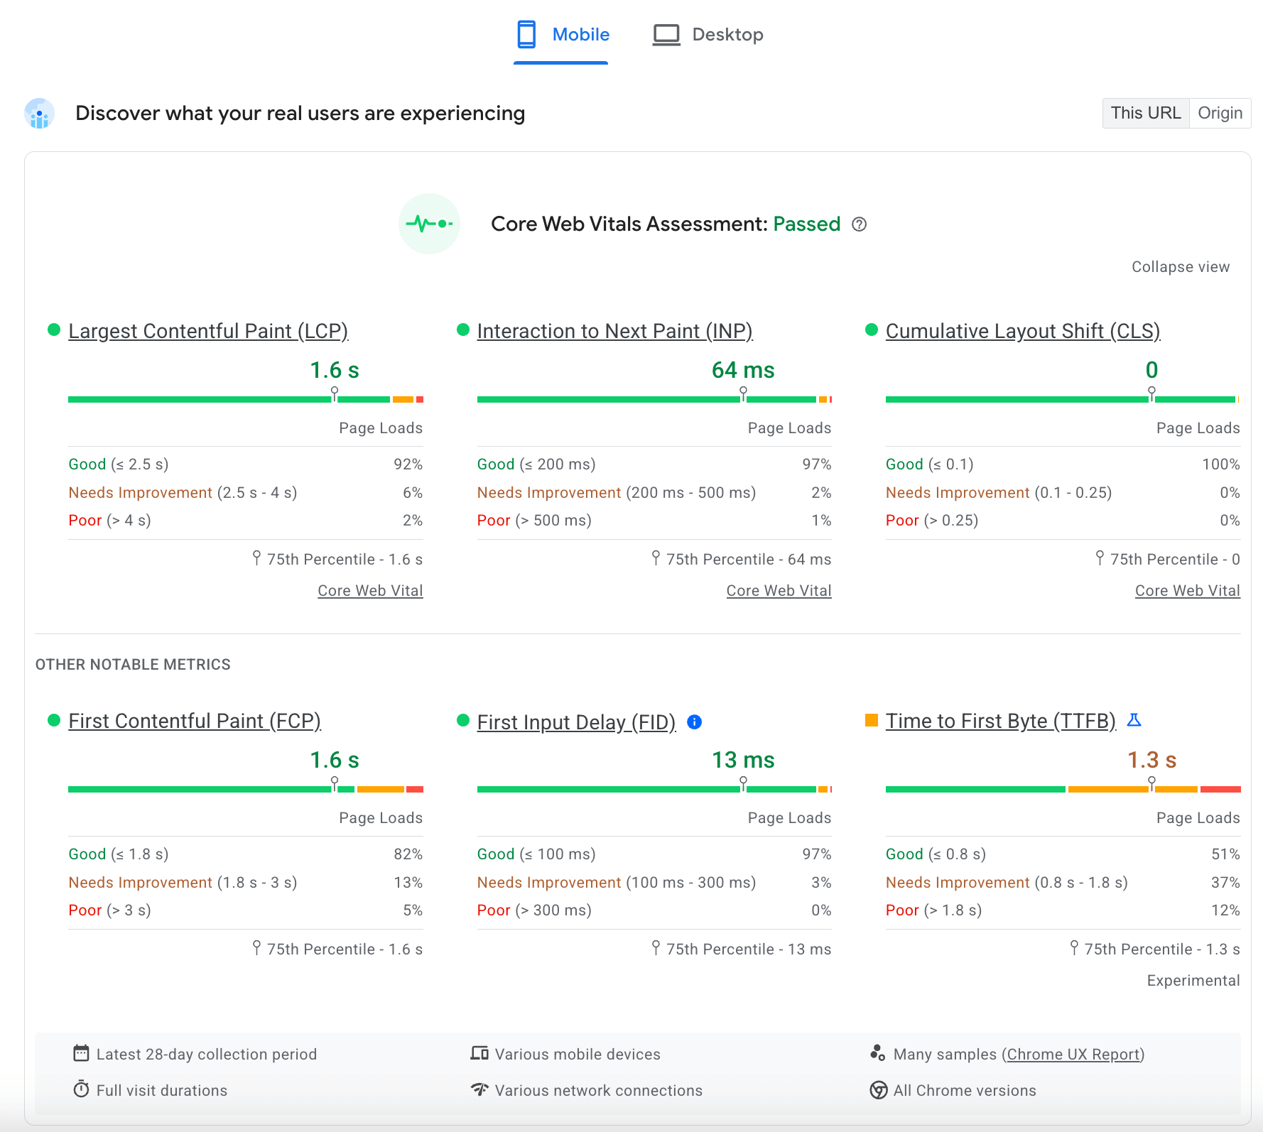Image resolution: width=1263 pixels, height=1132 pixels.
Task: Click the mobile phone icon above the report
Action: tap(525, 33)
